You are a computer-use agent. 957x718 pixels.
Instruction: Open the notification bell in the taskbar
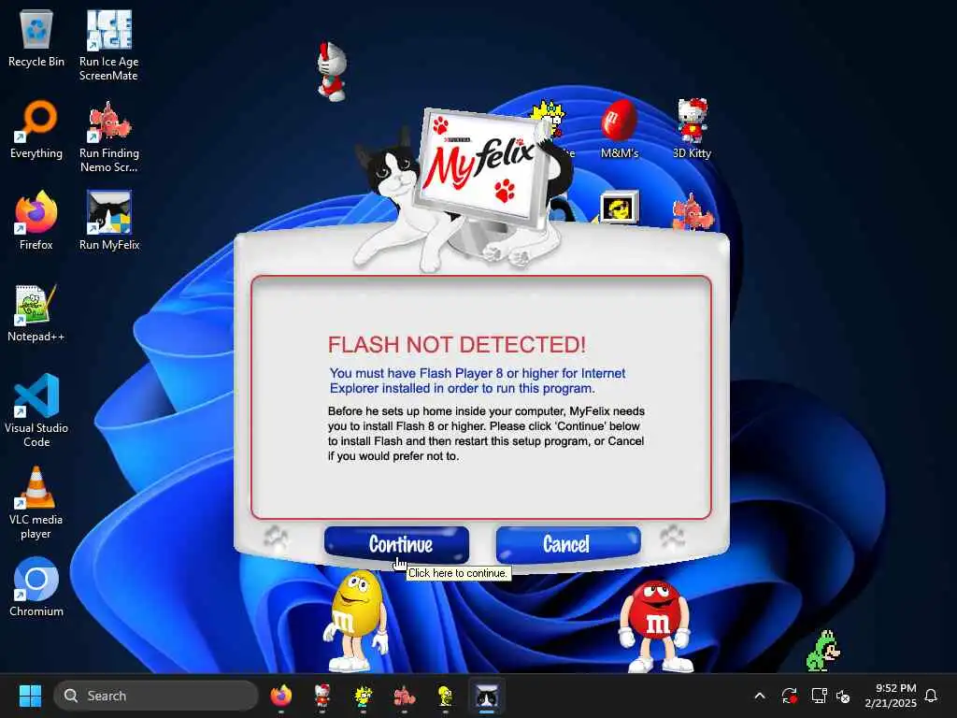931,696
